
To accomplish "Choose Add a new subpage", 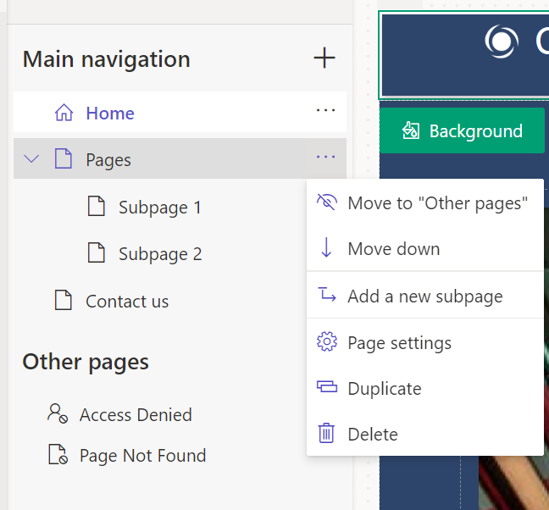I will point(425,297).
